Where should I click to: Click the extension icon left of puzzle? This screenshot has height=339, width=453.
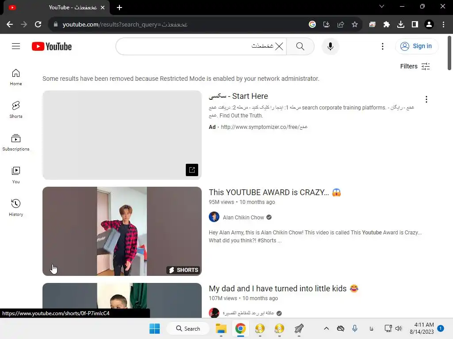click(372, 25)
